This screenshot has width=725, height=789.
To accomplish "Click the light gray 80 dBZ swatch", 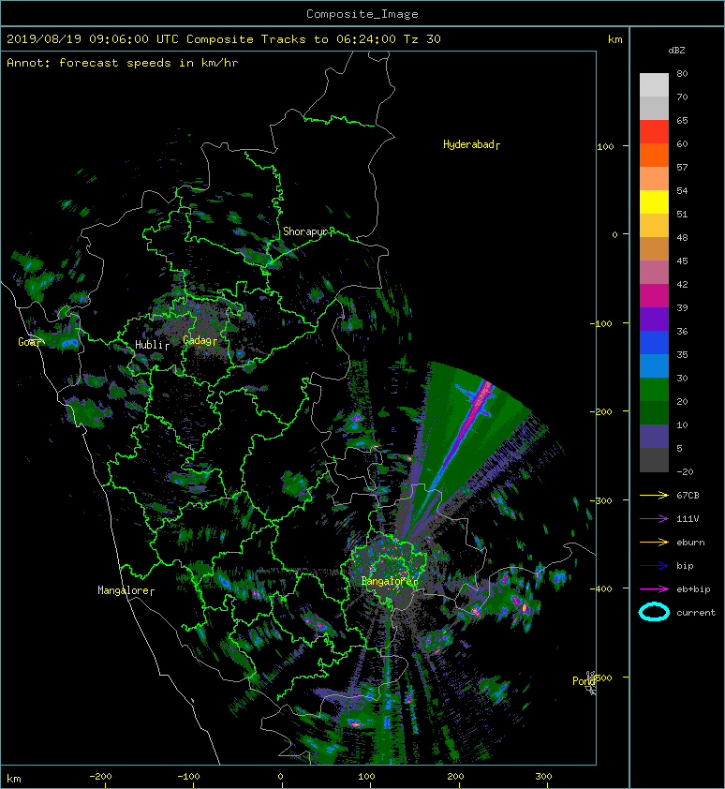I will 654,84.
